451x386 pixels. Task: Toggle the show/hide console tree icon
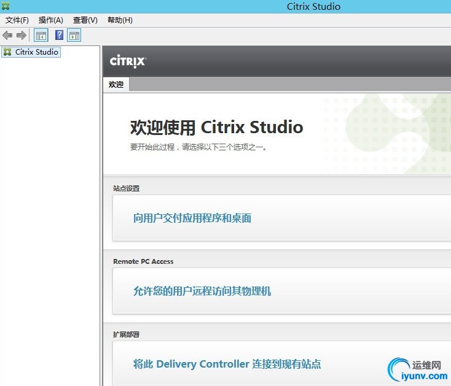click(x=41, y=36)
